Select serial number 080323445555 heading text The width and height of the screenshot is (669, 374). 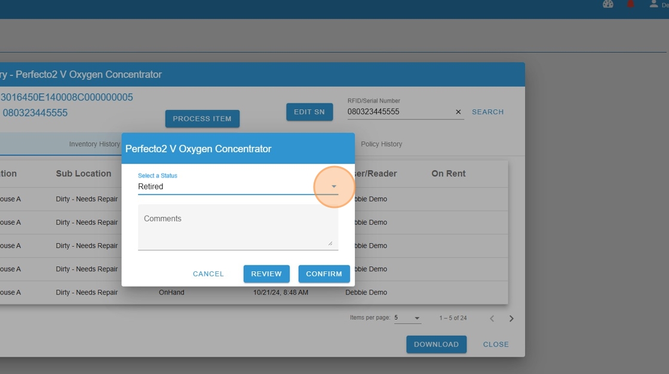tap(35, 113)
